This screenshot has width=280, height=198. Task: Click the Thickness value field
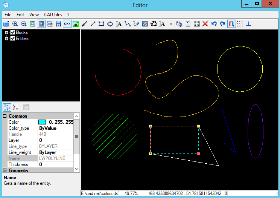click(x=56, y=164)
